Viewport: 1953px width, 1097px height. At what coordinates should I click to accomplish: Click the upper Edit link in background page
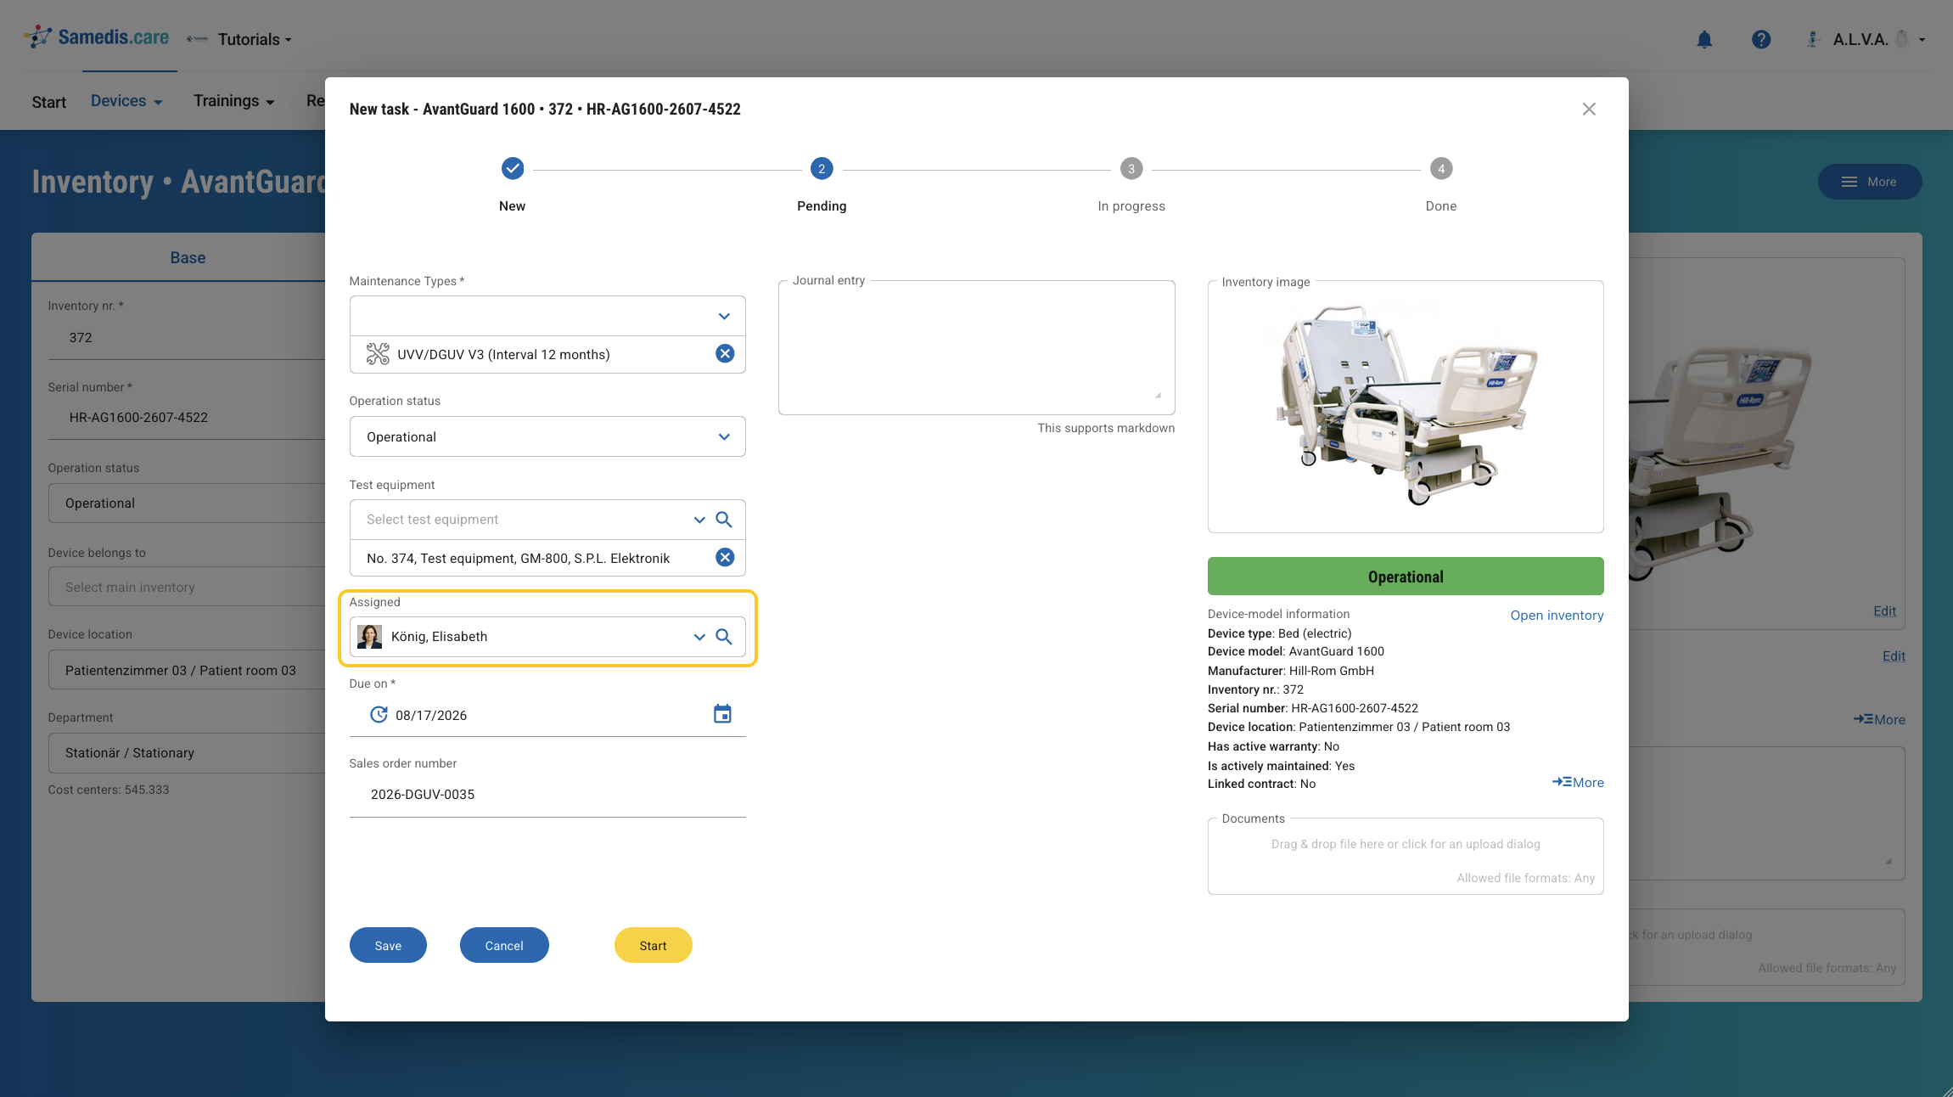tap(1884, 611)
